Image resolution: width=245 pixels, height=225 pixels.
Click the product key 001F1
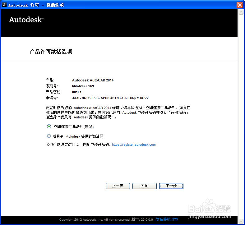pyautogui.click(x=76, y=92)
